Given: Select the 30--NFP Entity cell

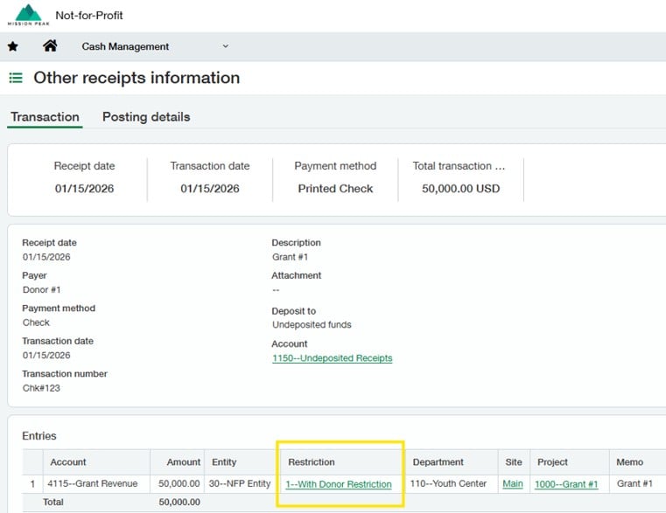Looking at the screenshot, I should [x=240, y=483].
